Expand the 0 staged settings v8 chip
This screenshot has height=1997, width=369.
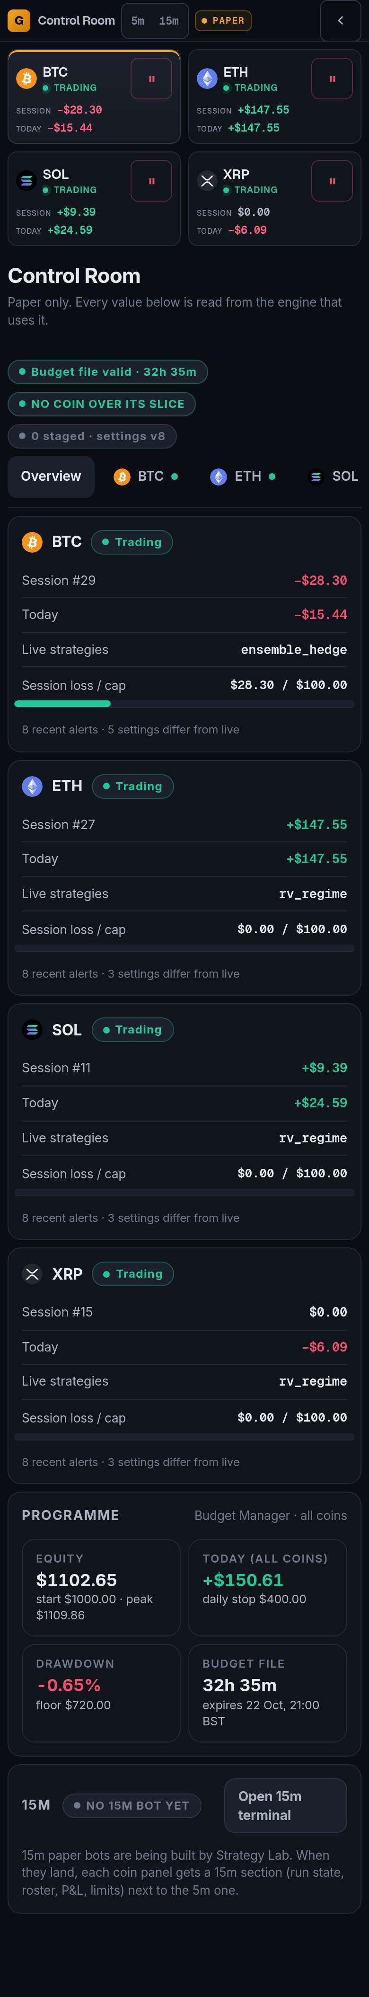click(92, 436)
